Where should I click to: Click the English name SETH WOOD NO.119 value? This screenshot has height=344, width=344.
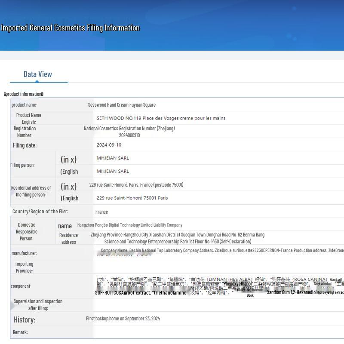(161, 118)
